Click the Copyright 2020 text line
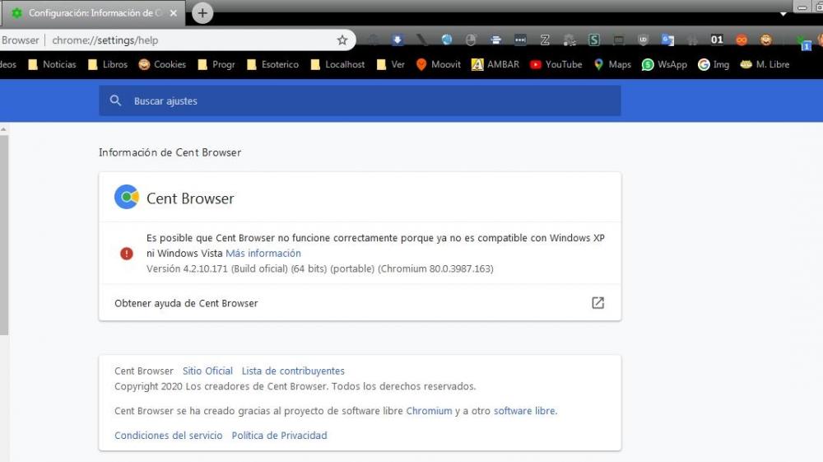Image resolution: width=823 pixels, height=462 pixels. [295, 386]
